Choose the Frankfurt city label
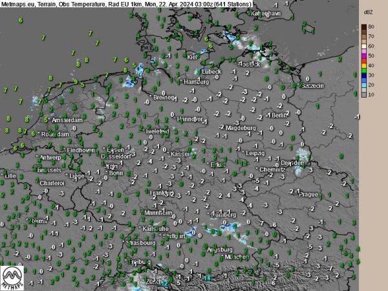388x291 pixels. coord(160,193)
